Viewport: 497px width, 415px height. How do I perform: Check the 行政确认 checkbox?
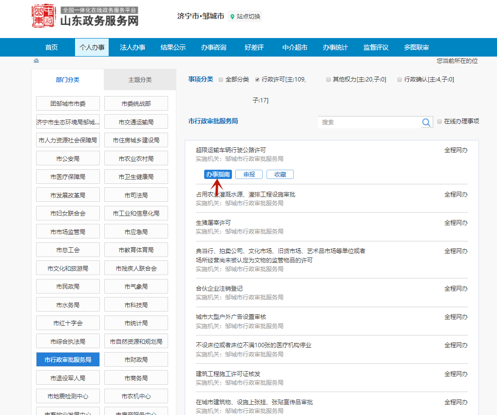click(400, 79)
